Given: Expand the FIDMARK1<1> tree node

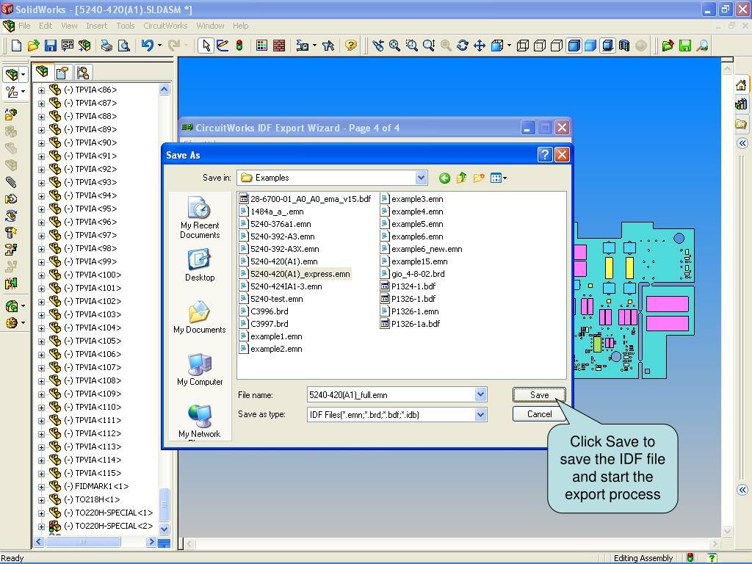Looking at the screenshot, I should point(41,487).
